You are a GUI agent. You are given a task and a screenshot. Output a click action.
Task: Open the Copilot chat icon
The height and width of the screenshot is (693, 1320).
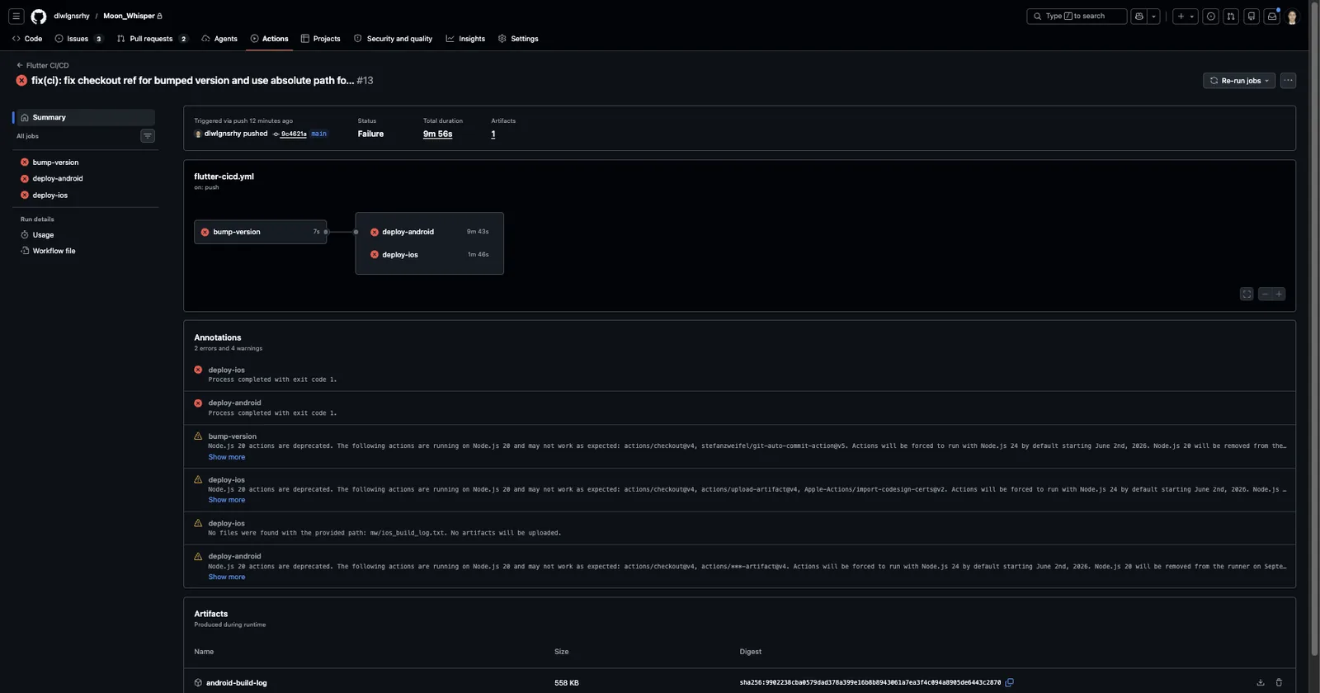pos(1139,16)
